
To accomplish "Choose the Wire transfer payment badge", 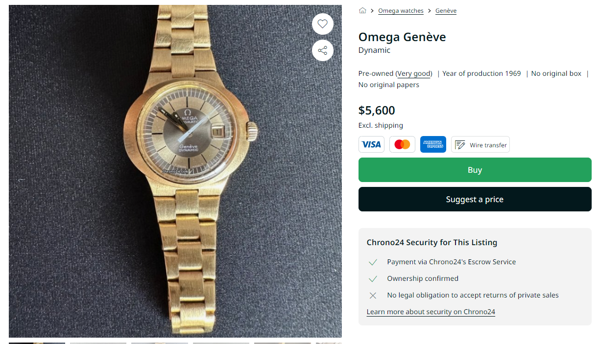I will (480, 144).
